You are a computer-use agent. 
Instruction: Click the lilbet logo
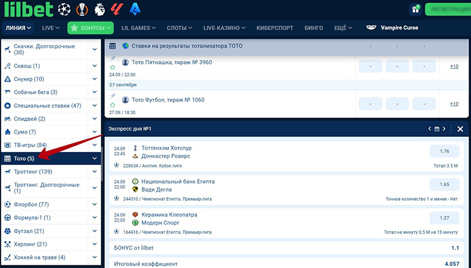click(x=27, y=9)
